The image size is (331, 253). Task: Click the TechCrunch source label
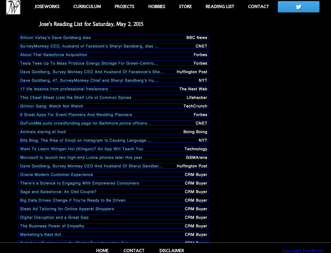coord(195,106)
